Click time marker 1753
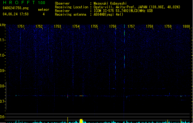Image resolution: width=193 pixels, height=123 pixels. [57, 26]
